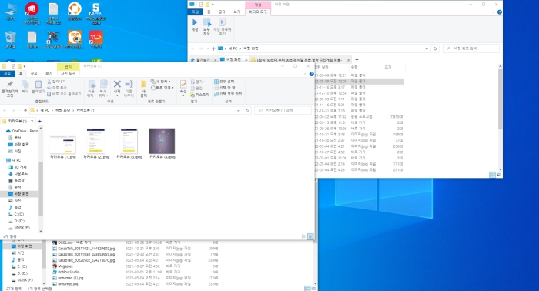Click the 바탕 화면 검색 search box
Viewport: 539px width, 291px height.
pos(471,48)
